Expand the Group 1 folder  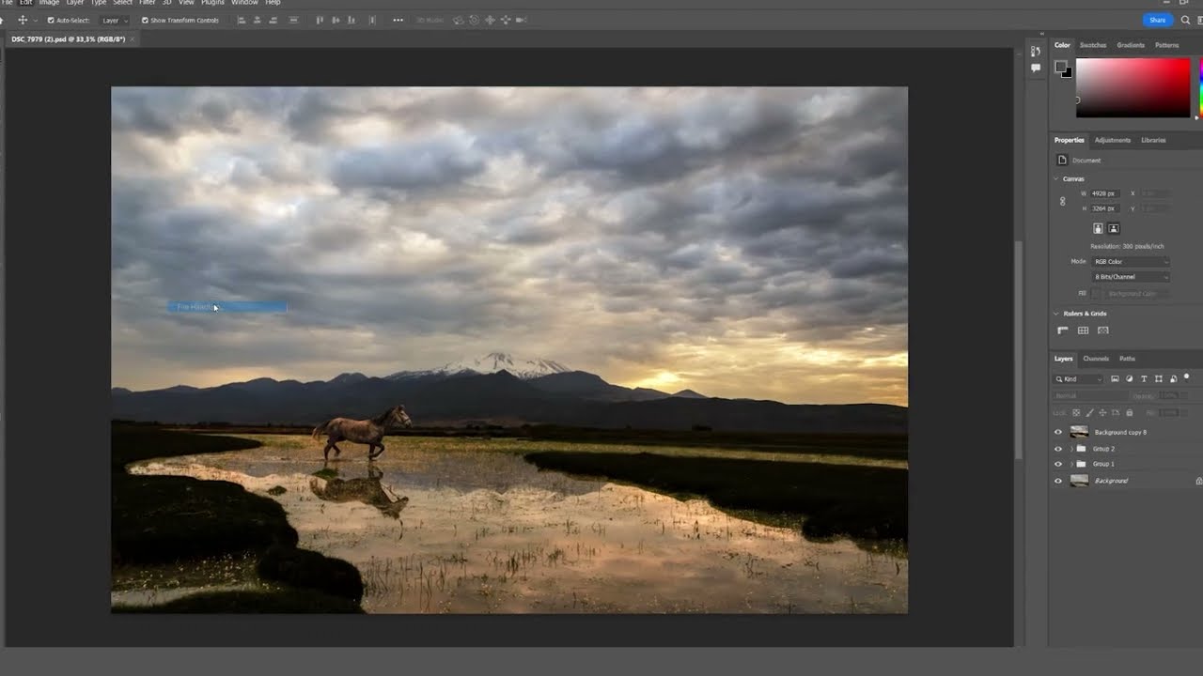click(1070, 464)
